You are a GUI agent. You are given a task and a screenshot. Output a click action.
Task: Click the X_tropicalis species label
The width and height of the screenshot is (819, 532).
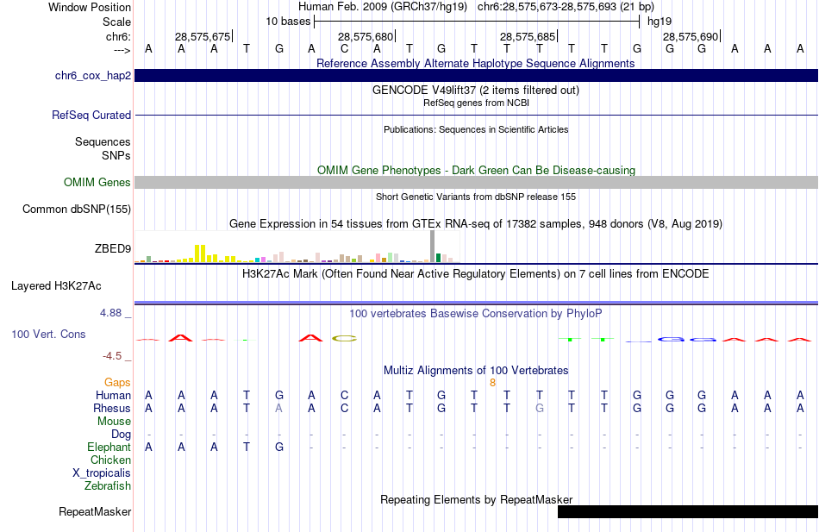[102, 473]
